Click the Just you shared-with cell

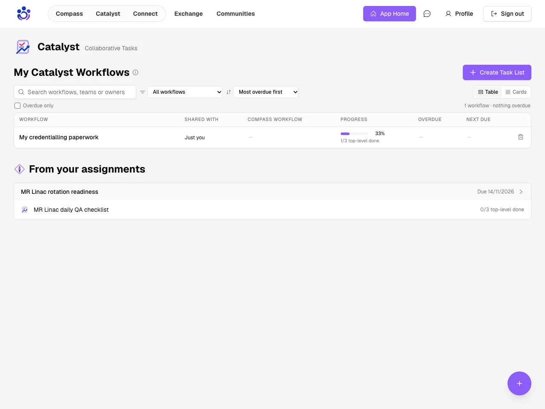[195, 138]
